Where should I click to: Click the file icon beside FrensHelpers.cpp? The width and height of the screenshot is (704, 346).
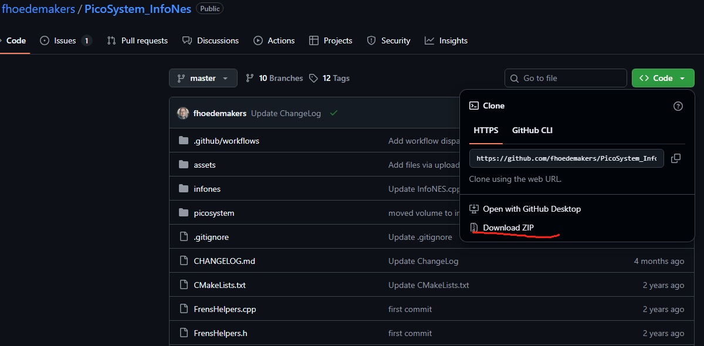pyautogui.click(x=183, y=309)
